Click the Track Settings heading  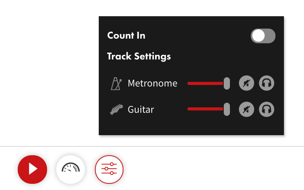[139, 56]
